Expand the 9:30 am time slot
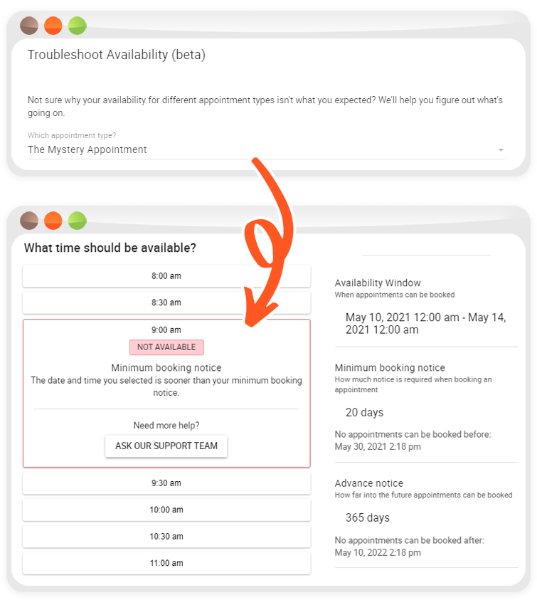 click(x=166, y=483)
